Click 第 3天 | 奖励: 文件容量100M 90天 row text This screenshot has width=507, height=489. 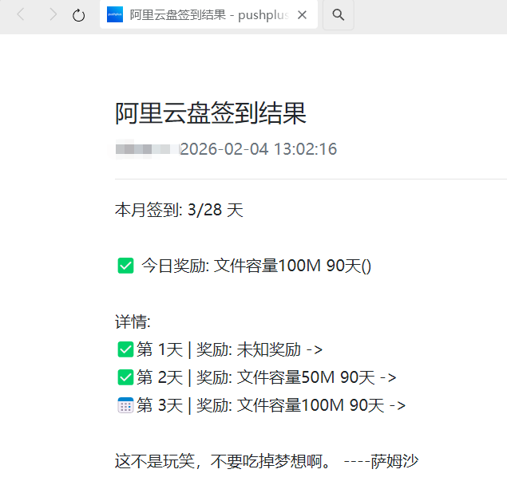(271, 405)
